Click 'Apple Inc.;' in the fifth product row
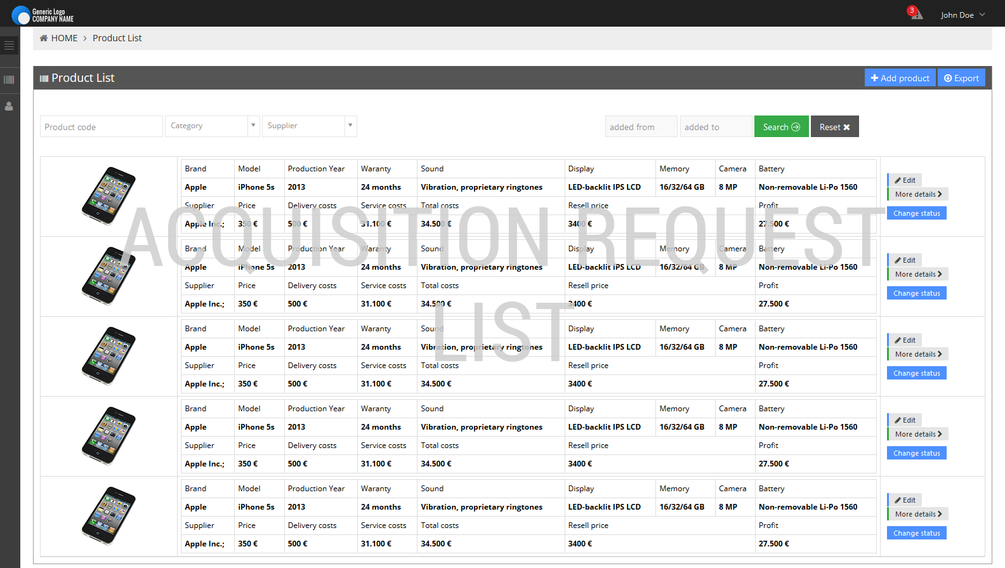Screen dimensions: 1005x568 pyautogui.click(x=204, y=544)
